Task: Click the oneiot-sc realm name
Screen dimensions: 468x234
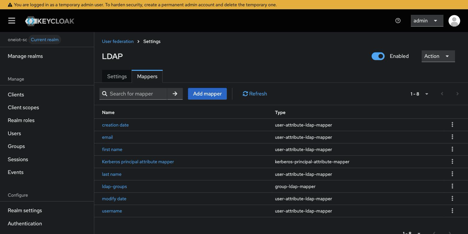Action: [x=17, y=40]
